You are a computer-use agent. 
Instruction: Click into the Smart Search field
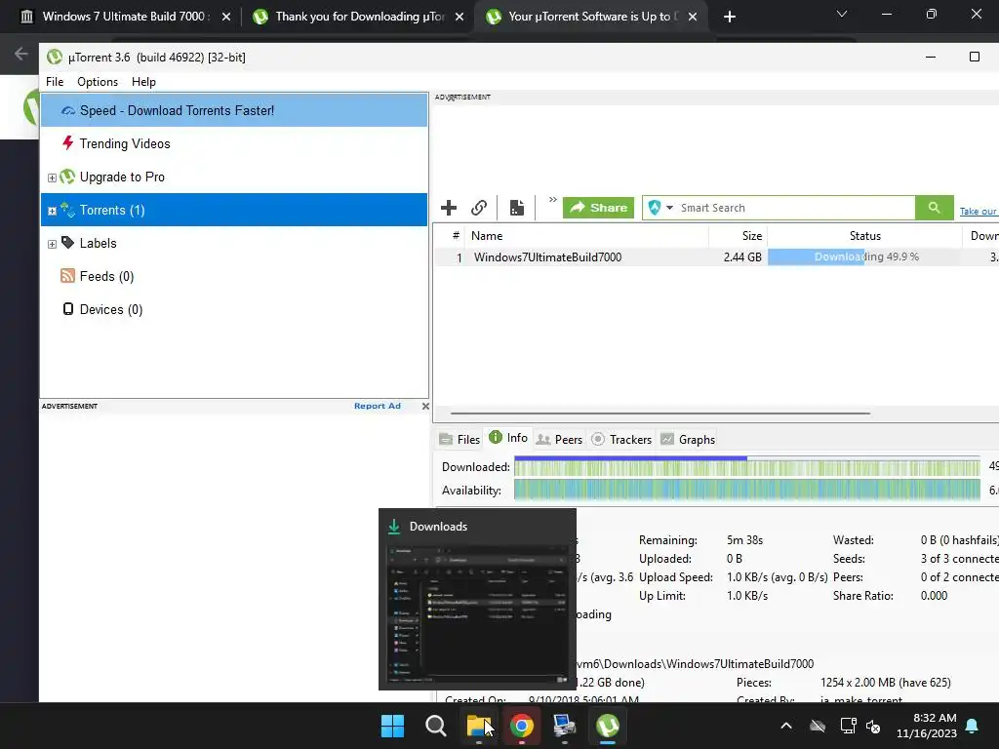[795, 208]
